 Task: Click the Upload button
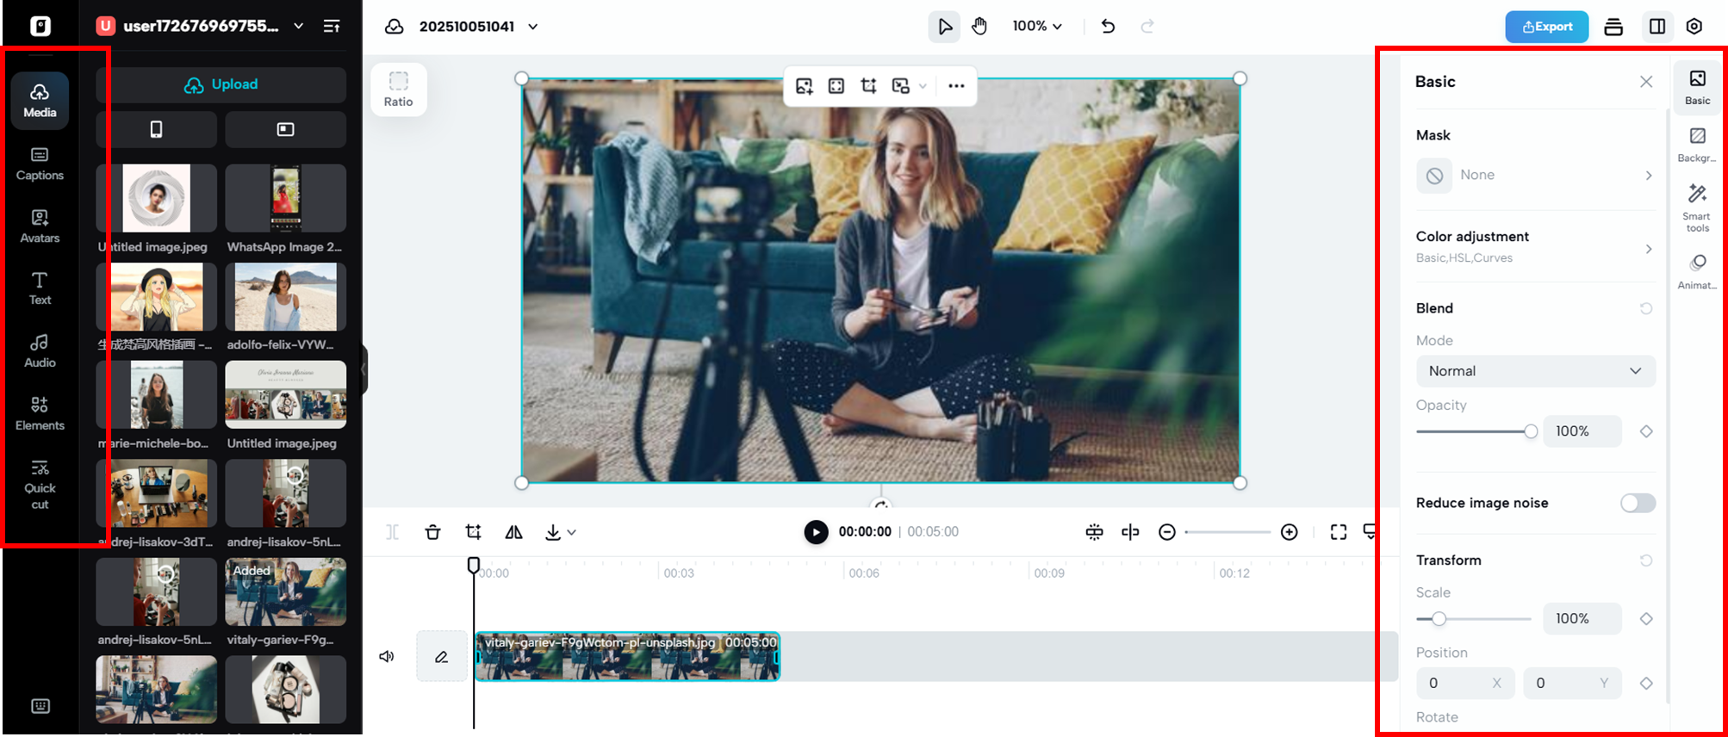(221, 84)
